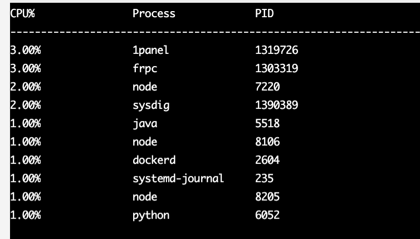Click PID 7220 of node process
This screenshot has height=239, width=420.
[267, 87]
